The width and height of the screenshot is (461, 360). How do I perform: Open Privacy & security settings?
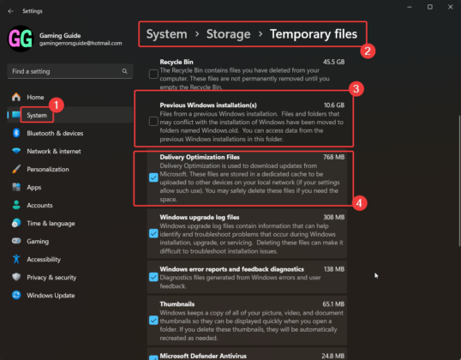click(x=70, y=277)
